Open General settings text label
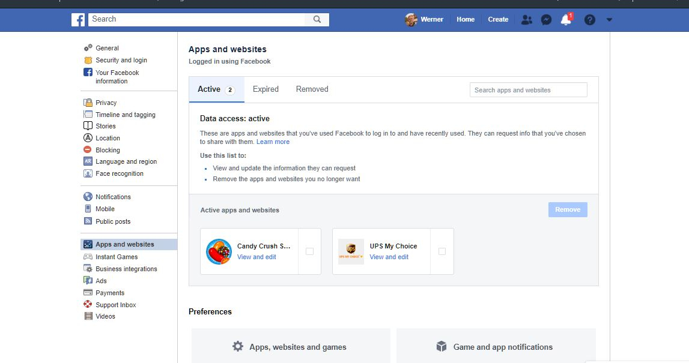Screen dimensions: 689x363 (x=107, y=48)
